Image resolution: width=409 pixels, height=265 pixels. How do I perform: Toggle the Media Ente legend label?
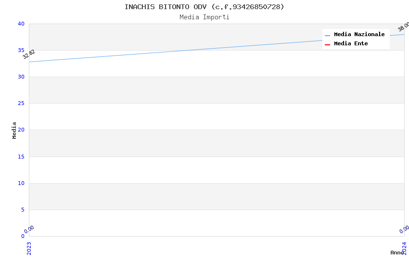coord(351,44)
